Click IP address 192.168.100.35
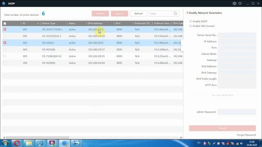The image size is (262, 147). (x=97, y=56)
